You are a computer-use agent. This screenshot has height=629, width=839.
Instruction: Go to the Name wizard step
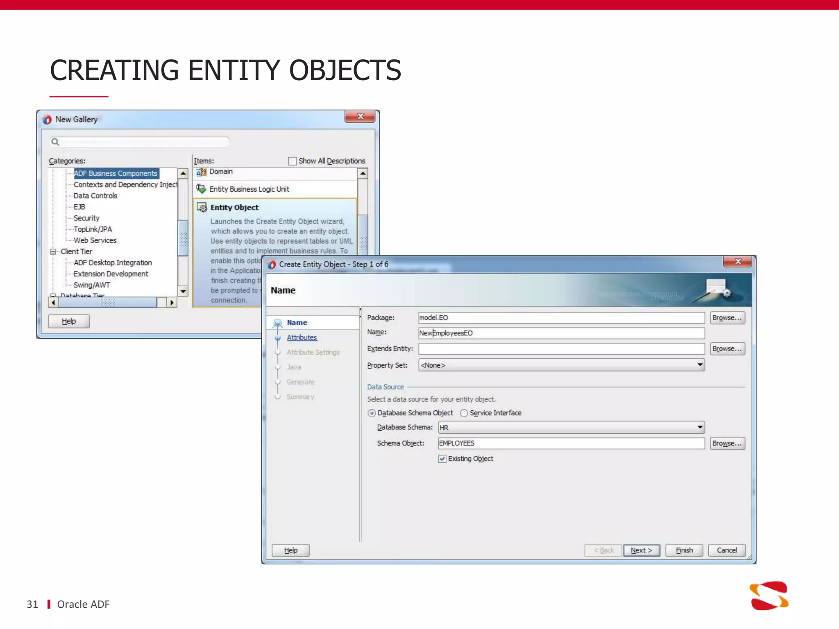[x=297, y=323]
